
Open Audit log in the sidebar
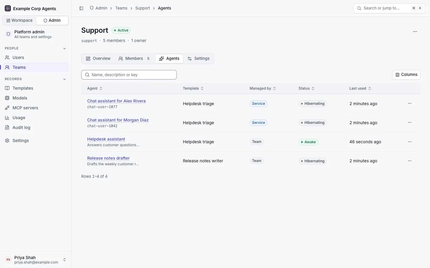pos(36,127)
